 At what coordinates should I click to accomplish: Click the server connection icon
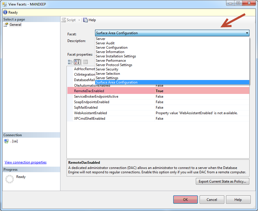[x=6, y=141]
